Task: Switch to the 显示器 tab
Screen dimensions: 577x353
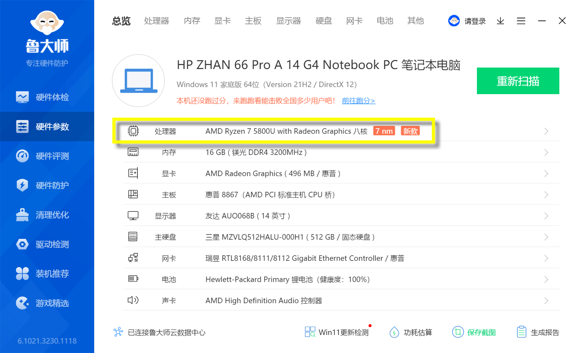Action: 288,21
